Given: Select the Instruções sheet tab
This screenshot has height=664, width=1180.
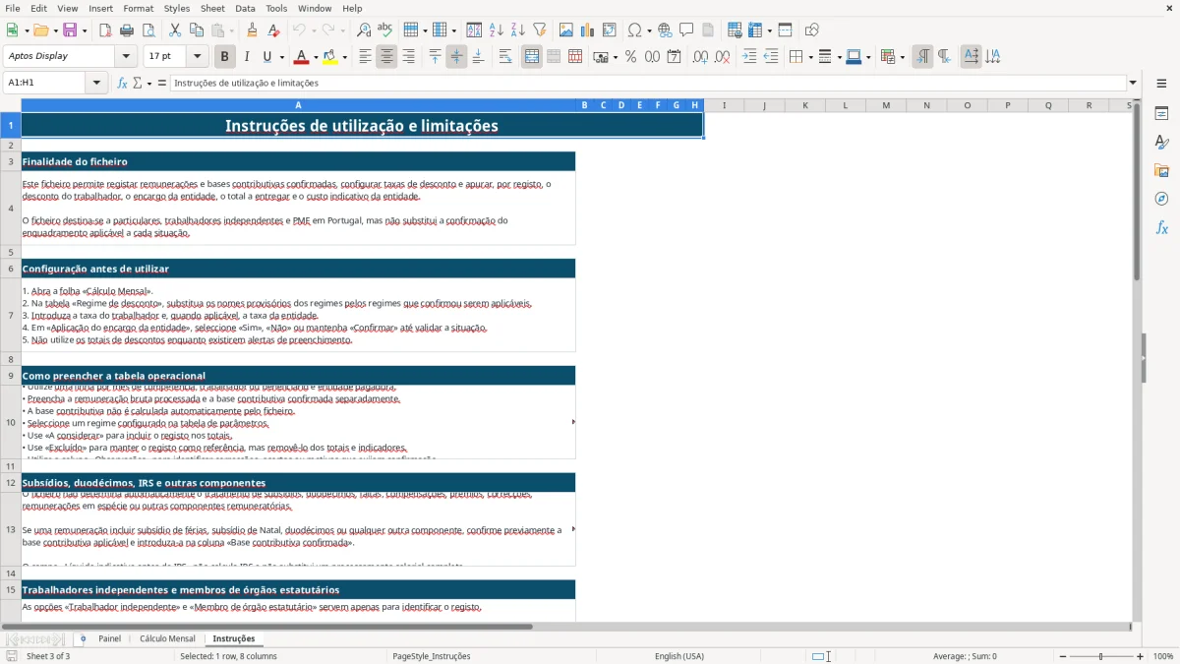Looking at the screenshot, I should (234, 638).
